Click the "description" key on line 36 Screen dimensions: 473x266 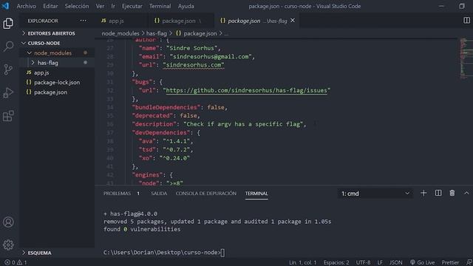click(154, 124)
